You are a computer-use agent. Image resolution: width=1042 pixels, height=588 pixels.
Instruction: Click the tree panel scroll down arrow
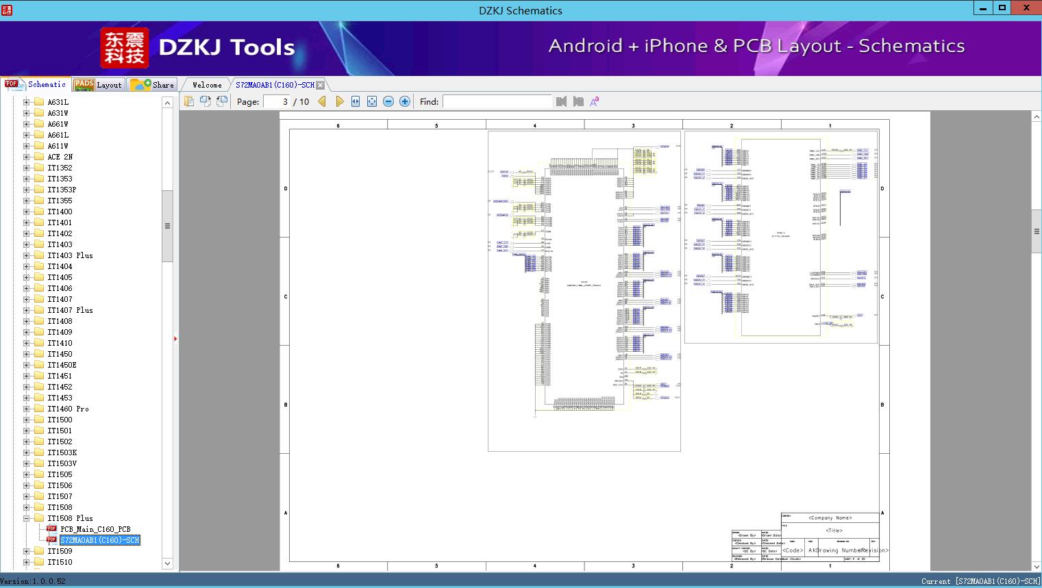click(167, 563)
